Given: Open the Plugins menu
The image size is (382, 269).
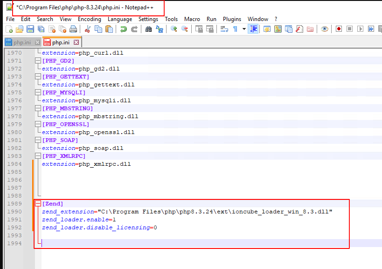Looking at the screenshot, I should (232, 19).
